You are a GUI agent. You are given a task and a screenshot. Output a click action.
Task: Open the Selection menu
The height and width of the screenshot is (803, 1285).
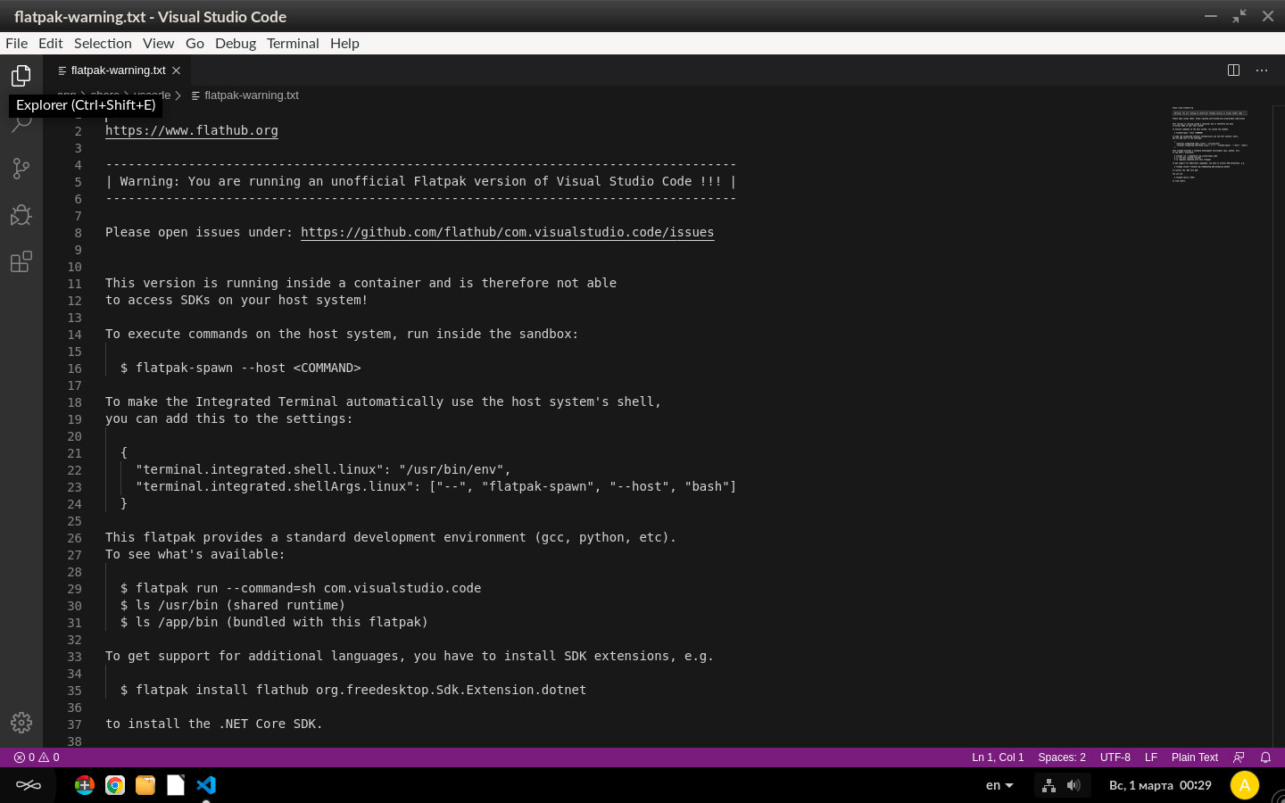[x=103, y=43]
